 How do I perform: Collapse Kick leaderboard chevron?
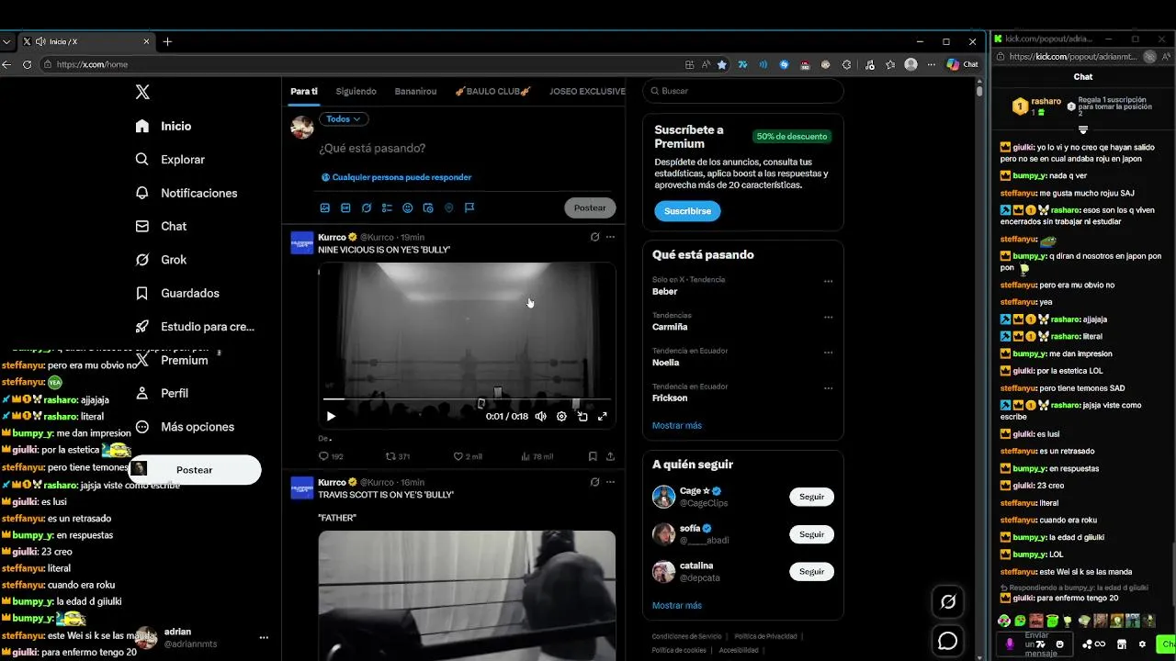pos(1083,130)
